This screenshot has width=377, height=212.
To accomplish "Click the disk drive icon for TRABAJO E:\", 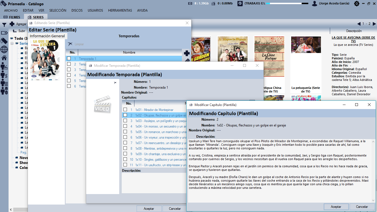I will point(240,4).
